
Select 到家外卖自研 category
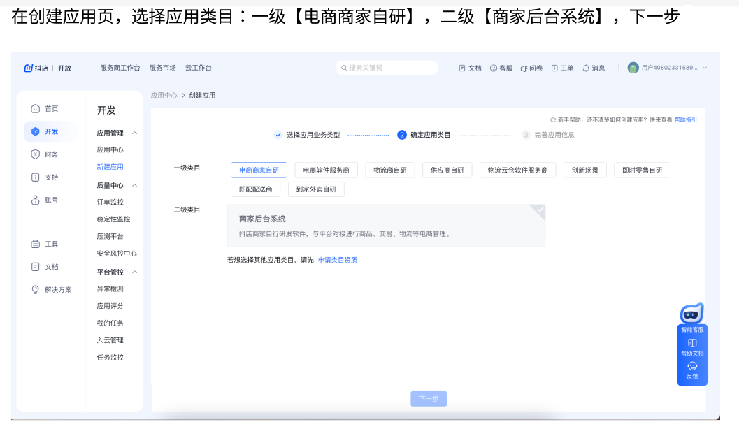[316, 189]
